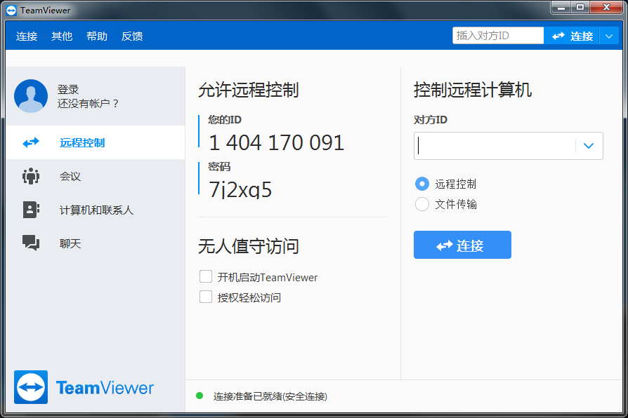Viewport: 628px width, 418px height.
Task: Click the 登录 link
Action: point(68,89)
